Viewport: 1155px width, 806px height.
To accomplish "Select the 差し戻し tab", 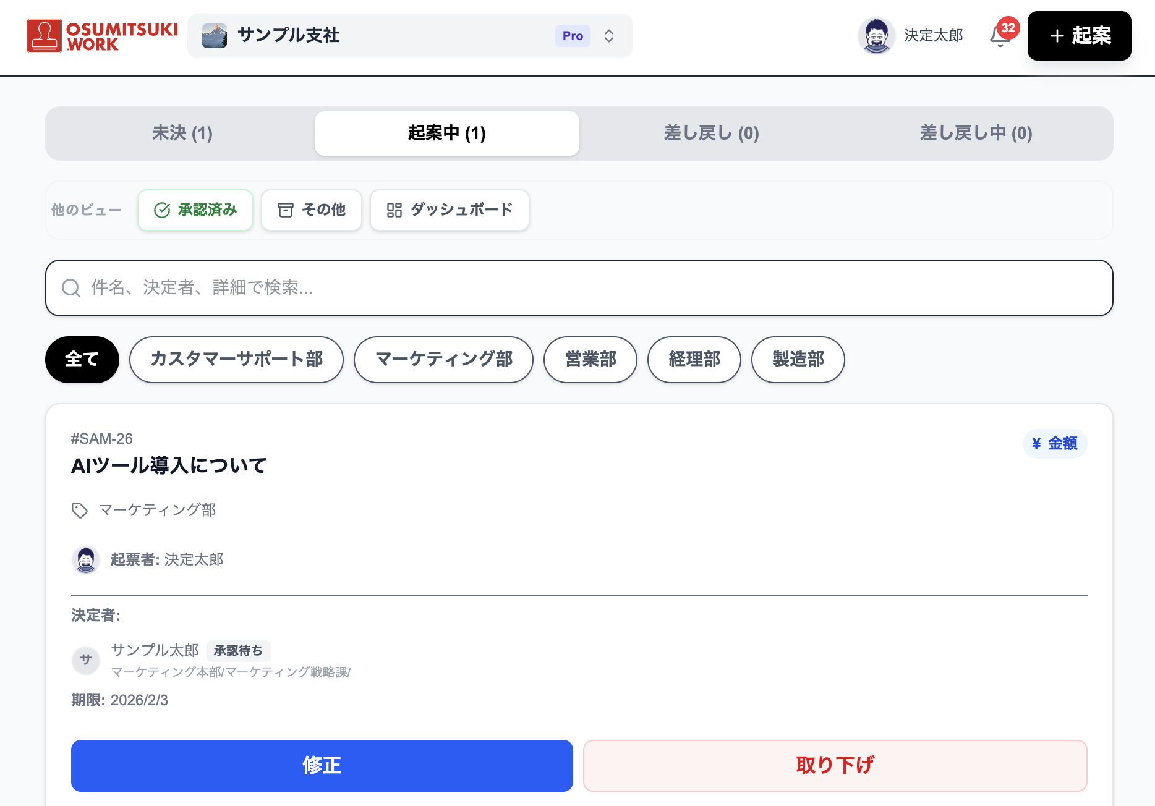I will click(711, 134).
